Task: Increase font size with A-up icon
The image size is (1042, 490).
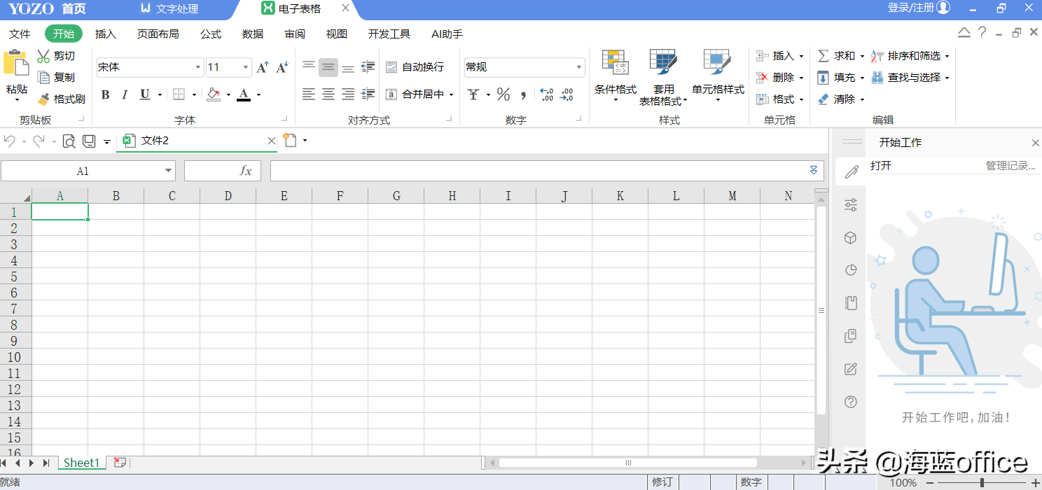Action: pyautogui.click(x=263, y=67)
